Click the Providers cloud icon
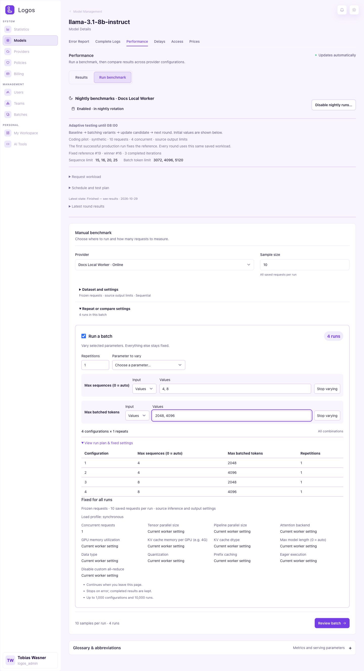Image resolution: width=364 pixels, height=671 pixels. click(x=8, y=52)
